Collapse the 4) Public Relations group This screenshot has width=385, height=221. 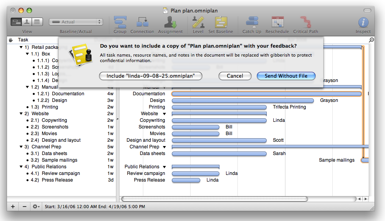[x=21, y=166]
